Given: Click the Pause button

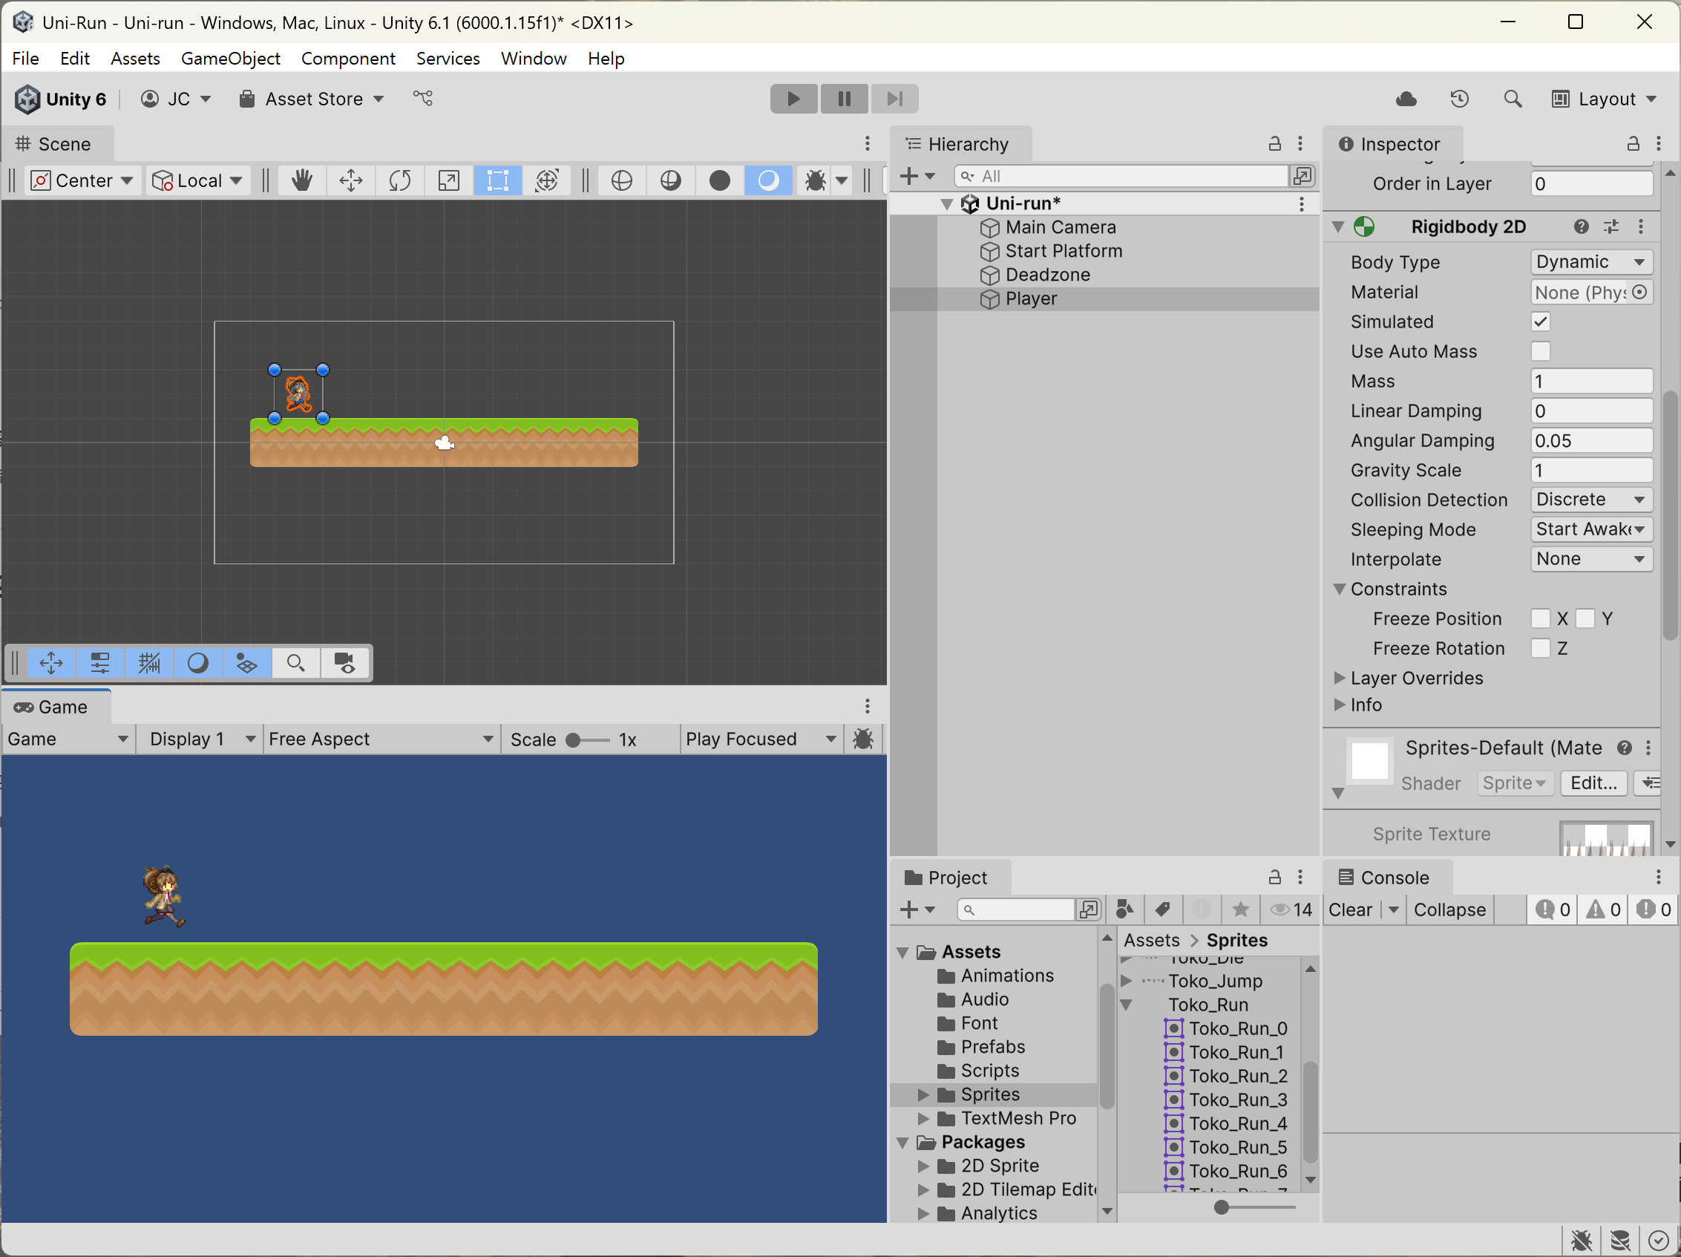Looking at the screenshot, I should pyautogui.click(x=844, y=99).
